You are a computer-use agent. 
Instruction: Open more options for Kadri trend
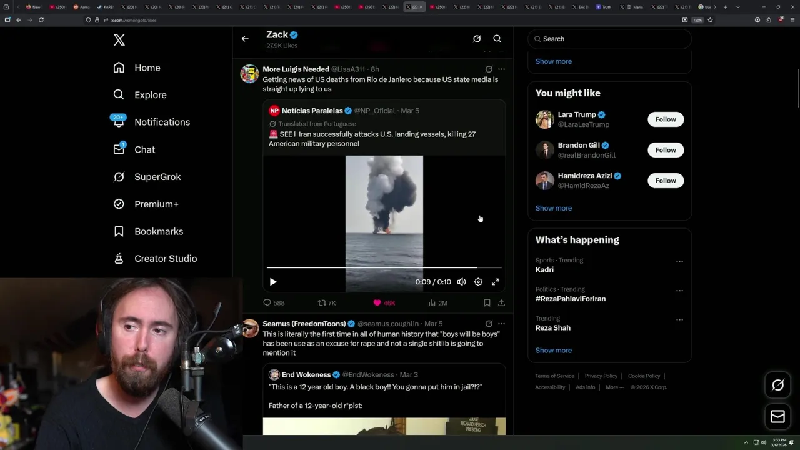click(679, 262)
